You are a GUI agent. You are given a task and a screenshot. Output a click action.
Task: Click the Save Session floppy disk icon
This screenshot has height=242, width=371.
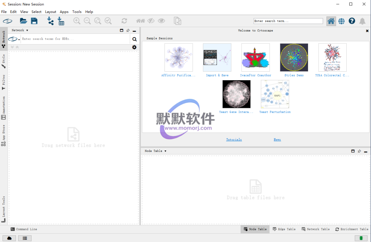pos(34,21)
